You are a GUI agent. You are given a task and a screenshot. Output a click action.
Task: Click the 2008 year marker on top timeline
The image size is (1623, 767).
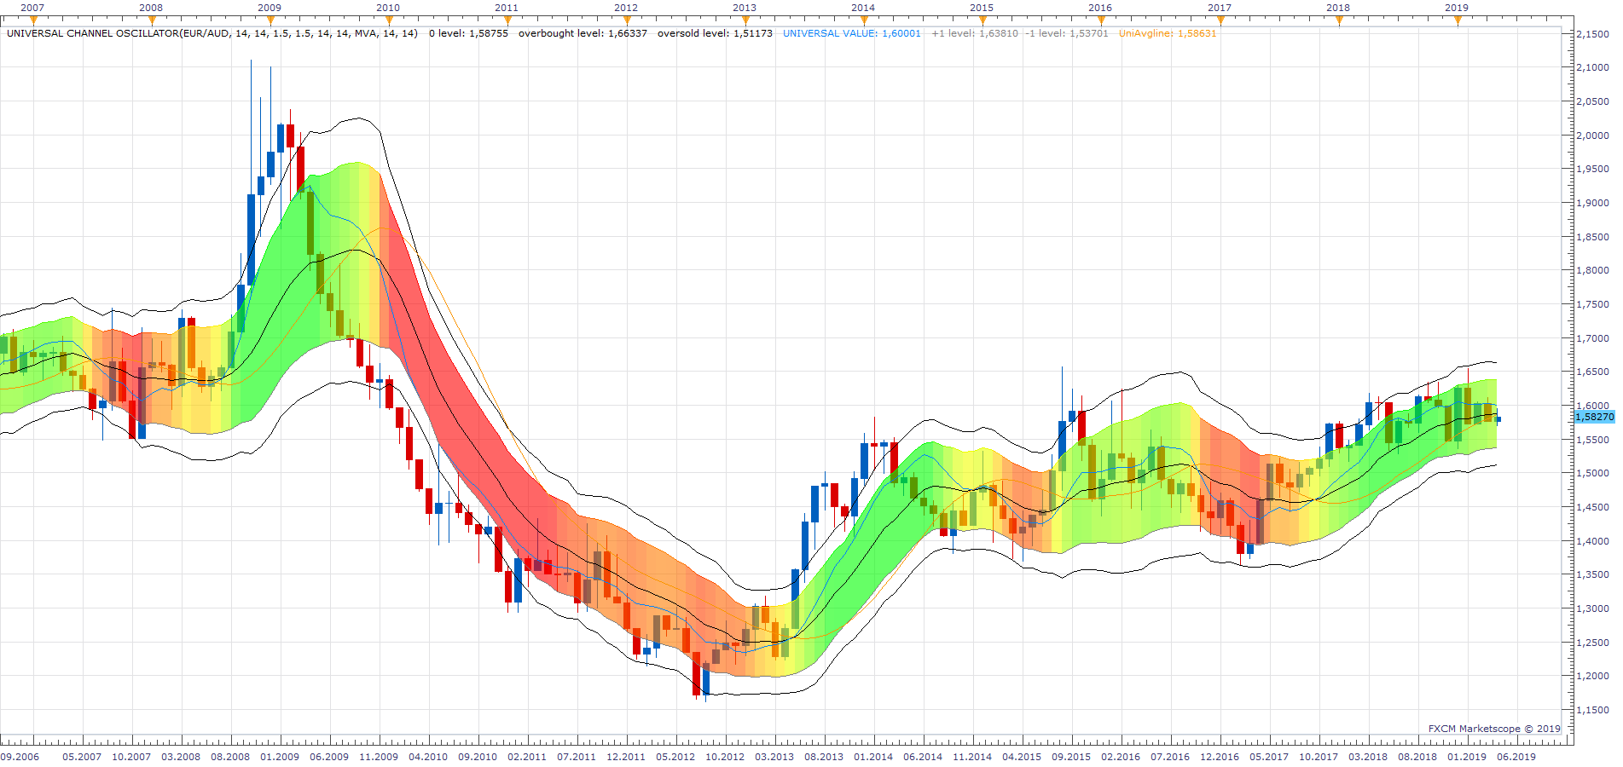click(x=151, y=8)
